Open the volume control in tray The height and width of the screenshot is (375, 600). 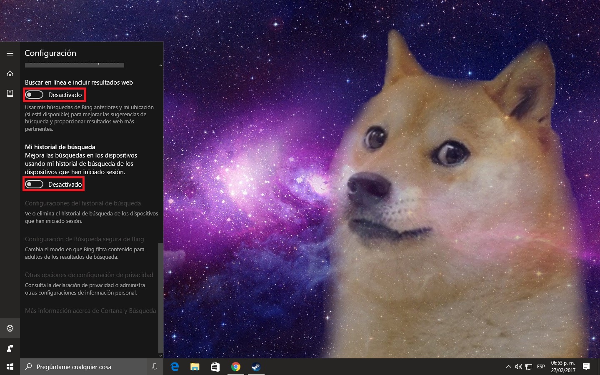[x=518, y=367]
